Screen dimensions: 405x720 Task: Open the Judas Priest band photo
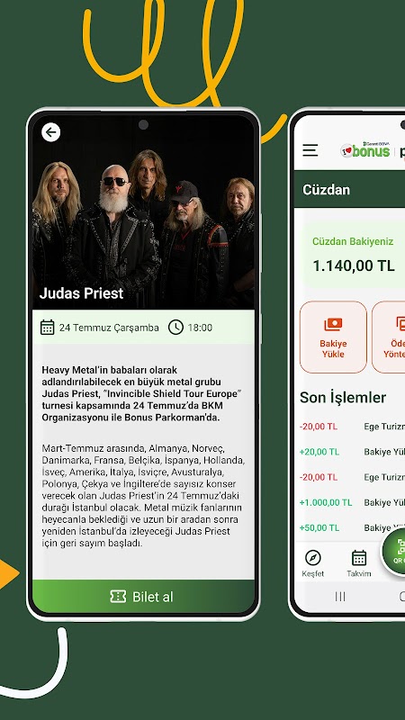pos(143,211)
